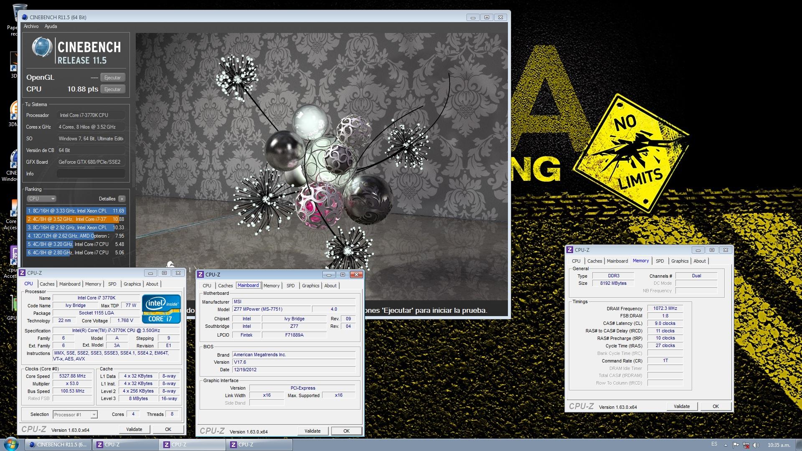802x451 pixels.
Task: Switch to SPD tab in CPU window
Action: point(112,284)
